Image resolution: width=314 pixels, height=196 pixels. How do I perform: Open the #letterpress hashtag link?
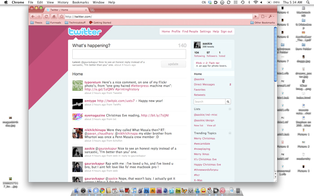[140, 86]
